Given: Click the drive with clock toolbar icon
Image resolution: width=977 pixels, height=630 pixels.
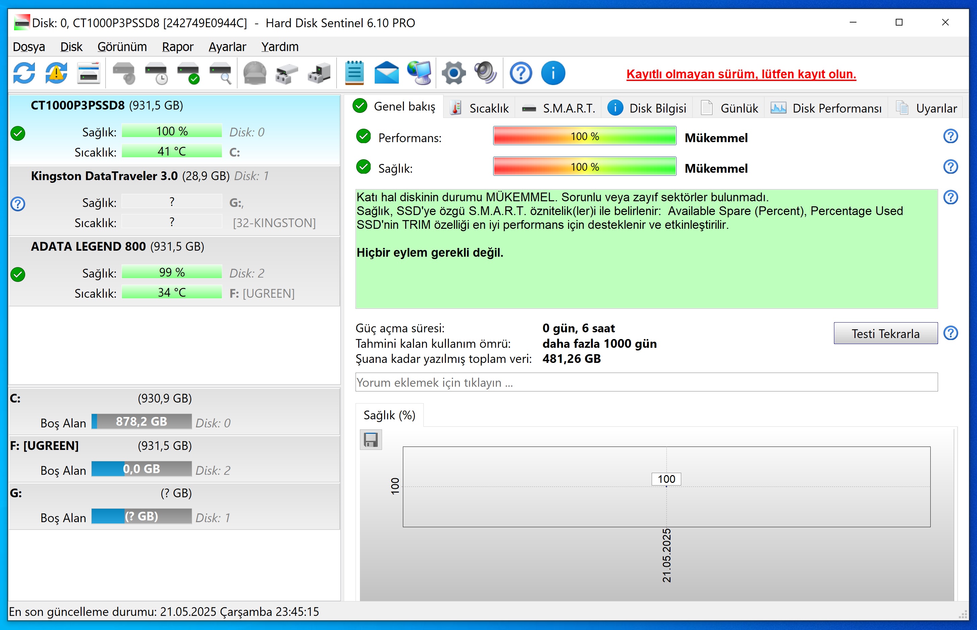Looking at the screenshot, I should pos(156,74).
